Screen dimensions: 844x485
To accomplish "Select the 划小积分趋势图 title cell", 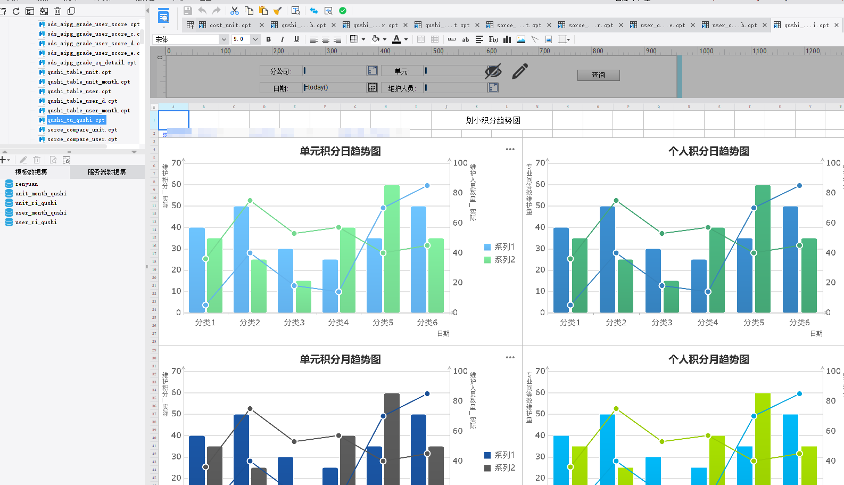I will [x=493, y=120].
